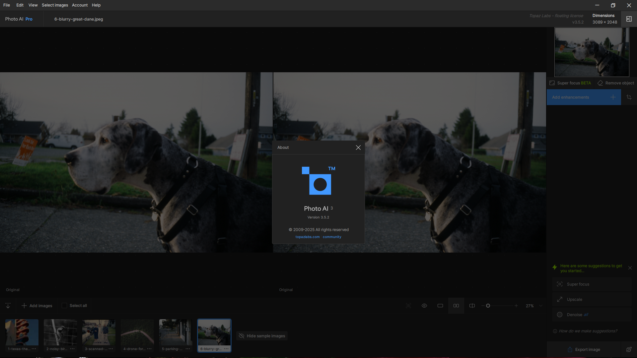Viewport: 637px width, 358px height.
Task: Click the crop tool icon
Action: (x=629, y=97)
